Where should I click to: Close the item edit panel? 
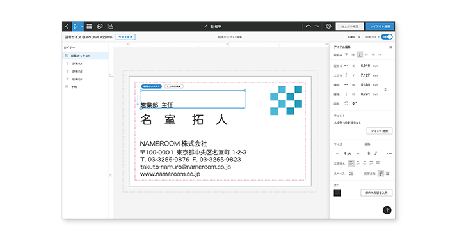[390, 47]
